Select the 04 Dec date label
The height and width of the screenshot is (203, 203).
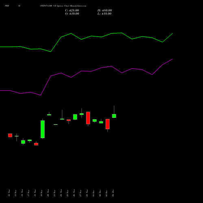click(113, 193)
